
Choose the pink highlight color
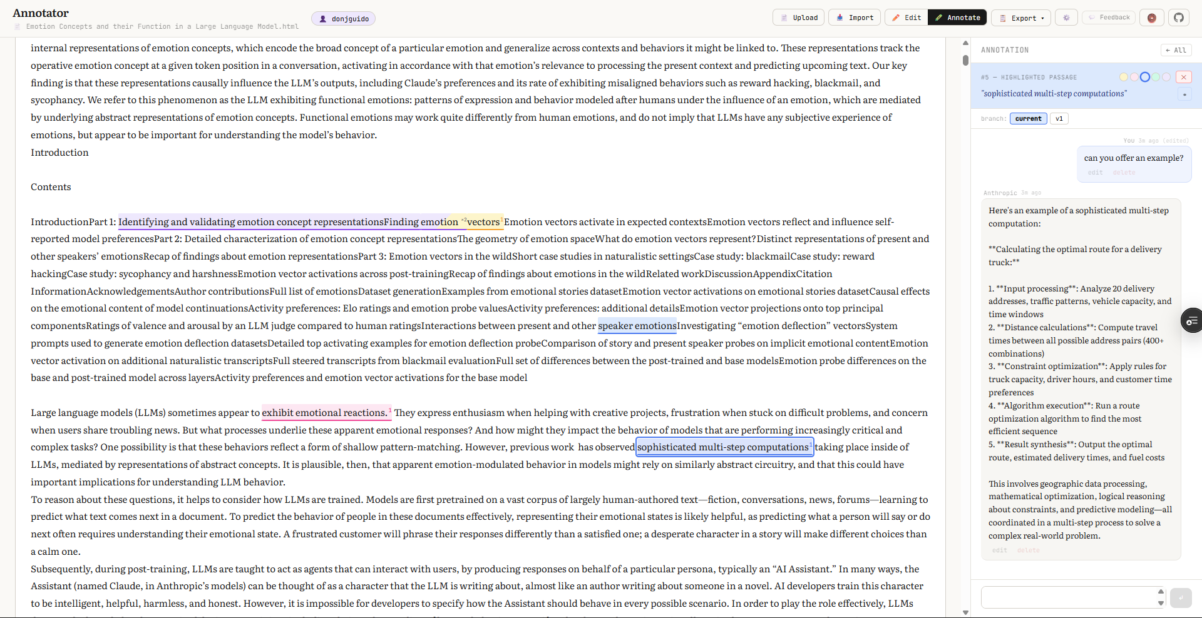click(x=1134, y=77)
